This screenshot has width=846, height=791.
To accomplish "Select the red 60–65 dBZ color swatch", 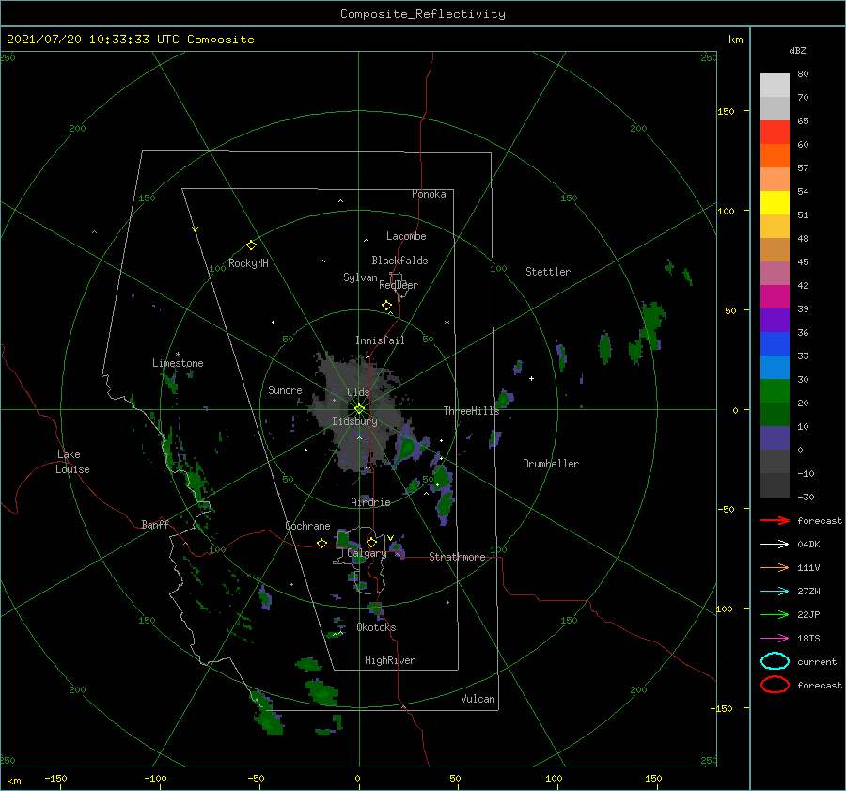I will tap(775, 132).
